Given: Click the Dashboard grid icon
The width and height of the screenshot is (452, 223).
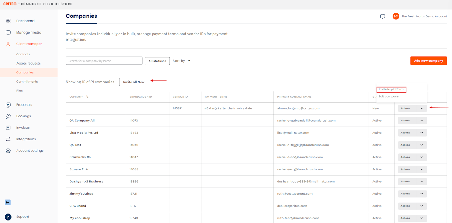Looking at the screenshot, I should click(8, 21).
